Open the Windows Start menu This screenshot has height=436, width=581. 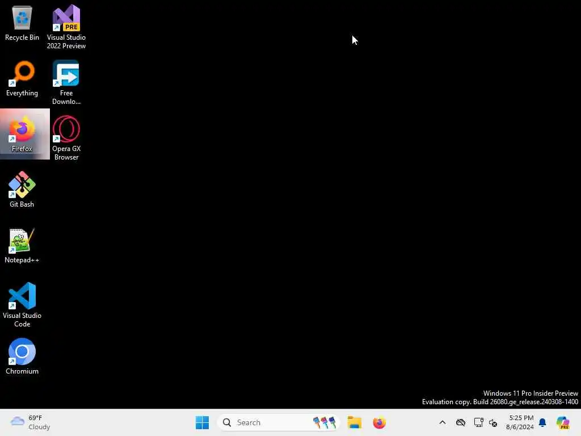pyautogui.click(x=202, y=422)
